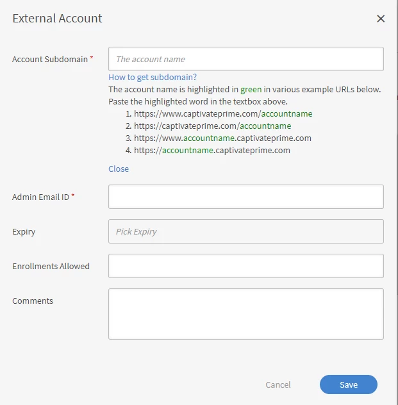Open the Pick Expiry date picker

coord(246,231)
